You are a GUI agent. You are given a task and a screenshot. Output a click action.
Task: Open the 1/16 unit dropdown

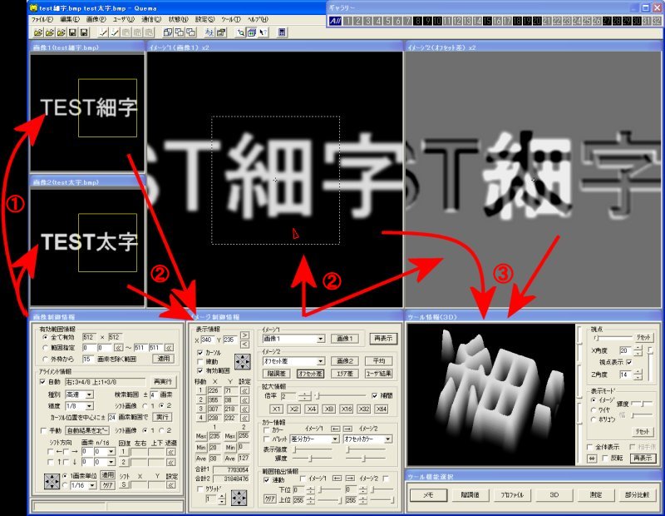click(92, 485)
